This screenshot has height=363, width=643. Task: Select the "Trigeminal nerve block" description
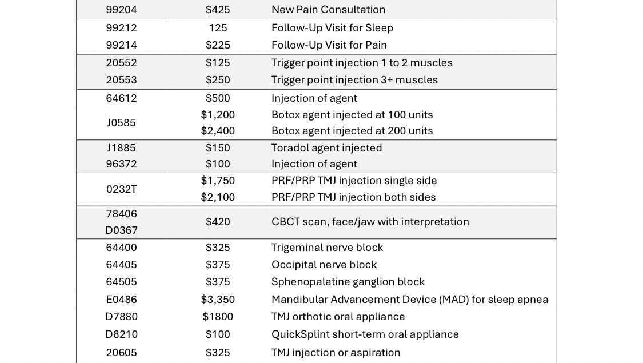327,248
